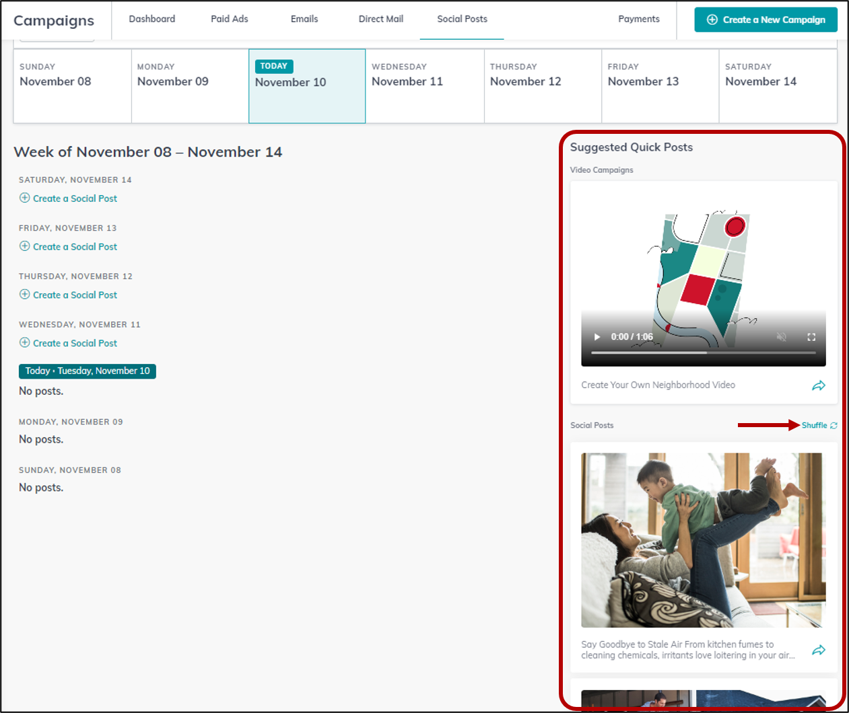Play the neighborhood video

(597, 336)
